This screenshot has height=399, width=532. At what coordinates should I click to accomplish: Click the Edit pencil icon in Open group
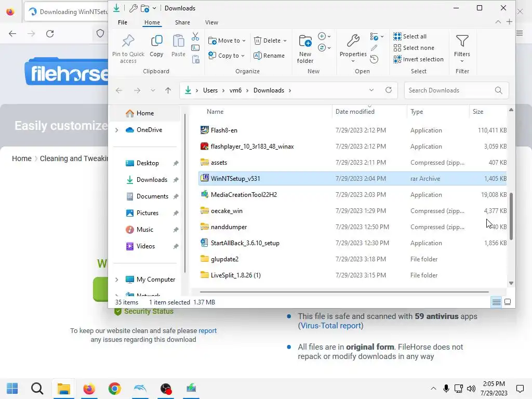pos(374,48)
